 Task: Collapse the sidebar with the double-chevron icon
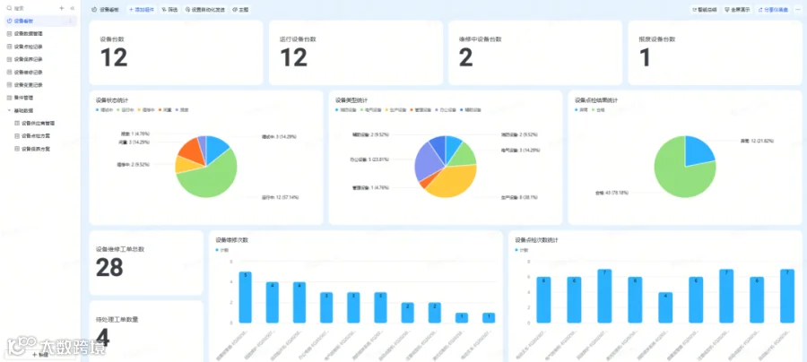click(72, 9)
